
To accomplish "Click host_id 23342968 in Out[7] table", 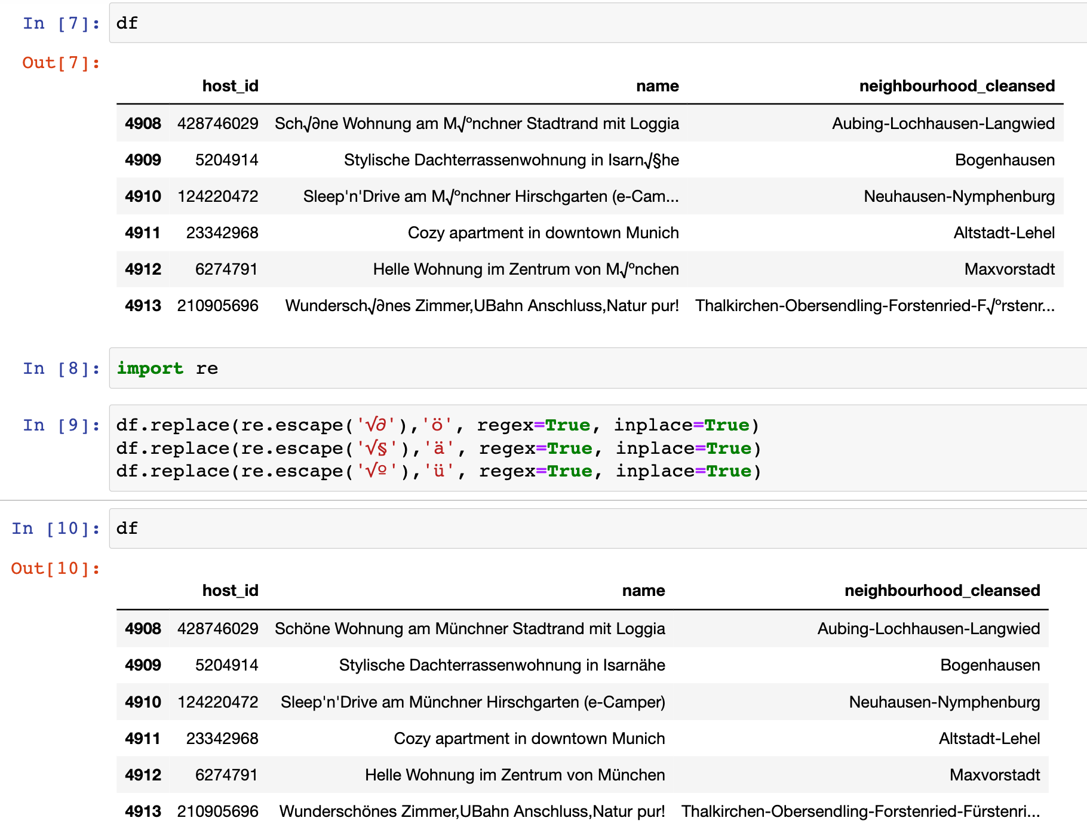I will coord(222,233).
